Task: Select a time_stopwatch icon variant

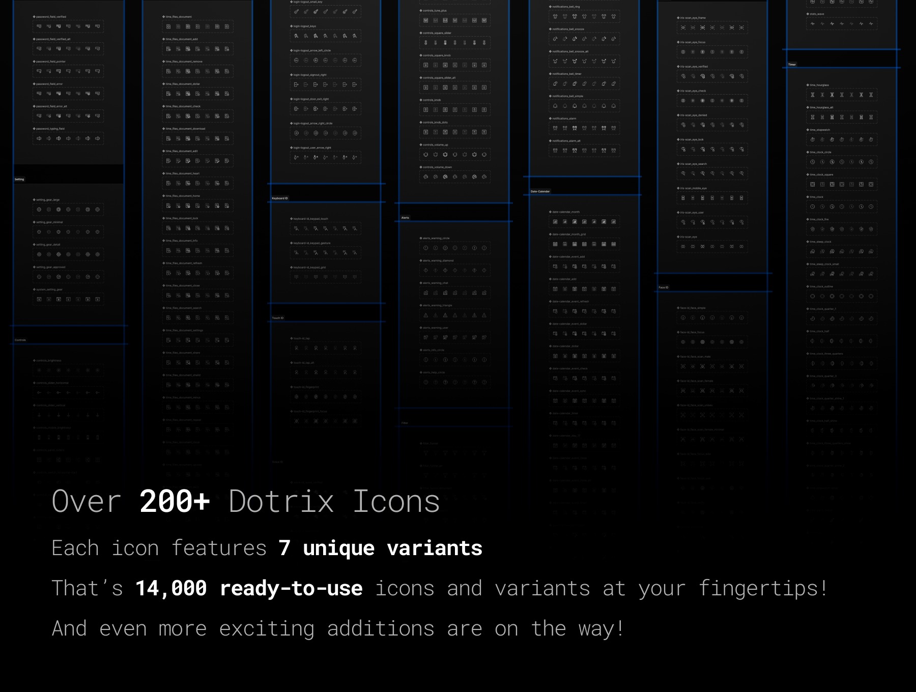Action: 814,140
